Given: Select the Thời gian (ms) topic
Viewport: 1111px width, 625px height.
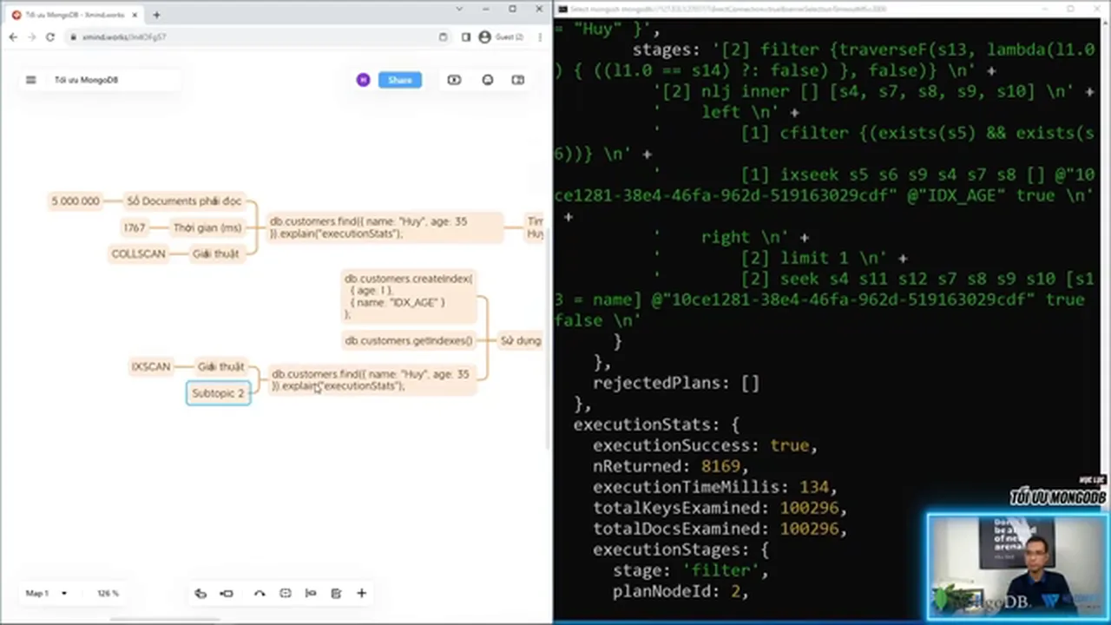Looking at the screenshot, I should click(207, 227).
